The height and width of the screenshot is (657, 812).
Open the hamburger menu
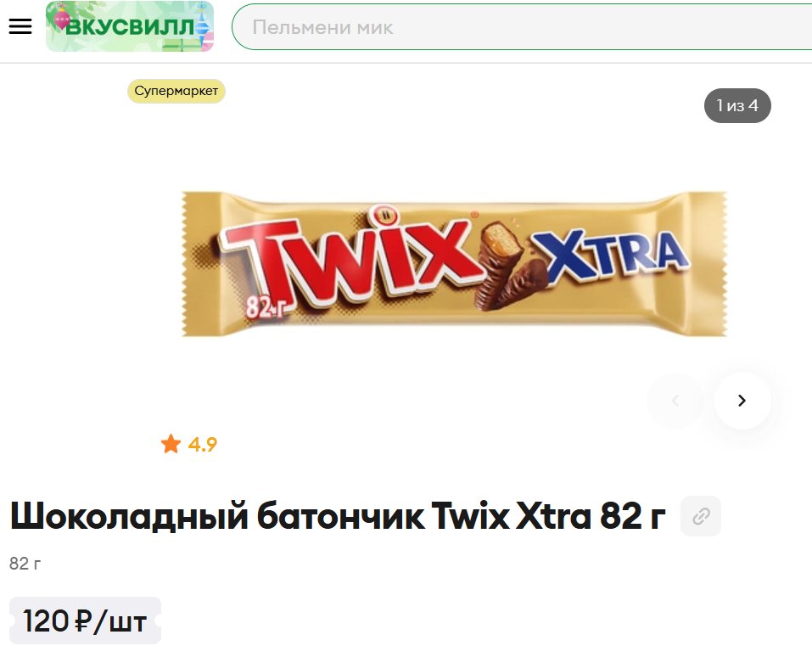tap(20, 26)
